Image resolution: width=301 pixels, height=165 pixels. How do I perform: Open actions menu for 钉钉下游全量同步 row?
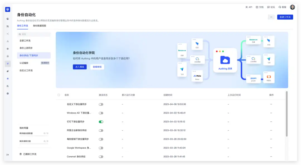[271, 122]
